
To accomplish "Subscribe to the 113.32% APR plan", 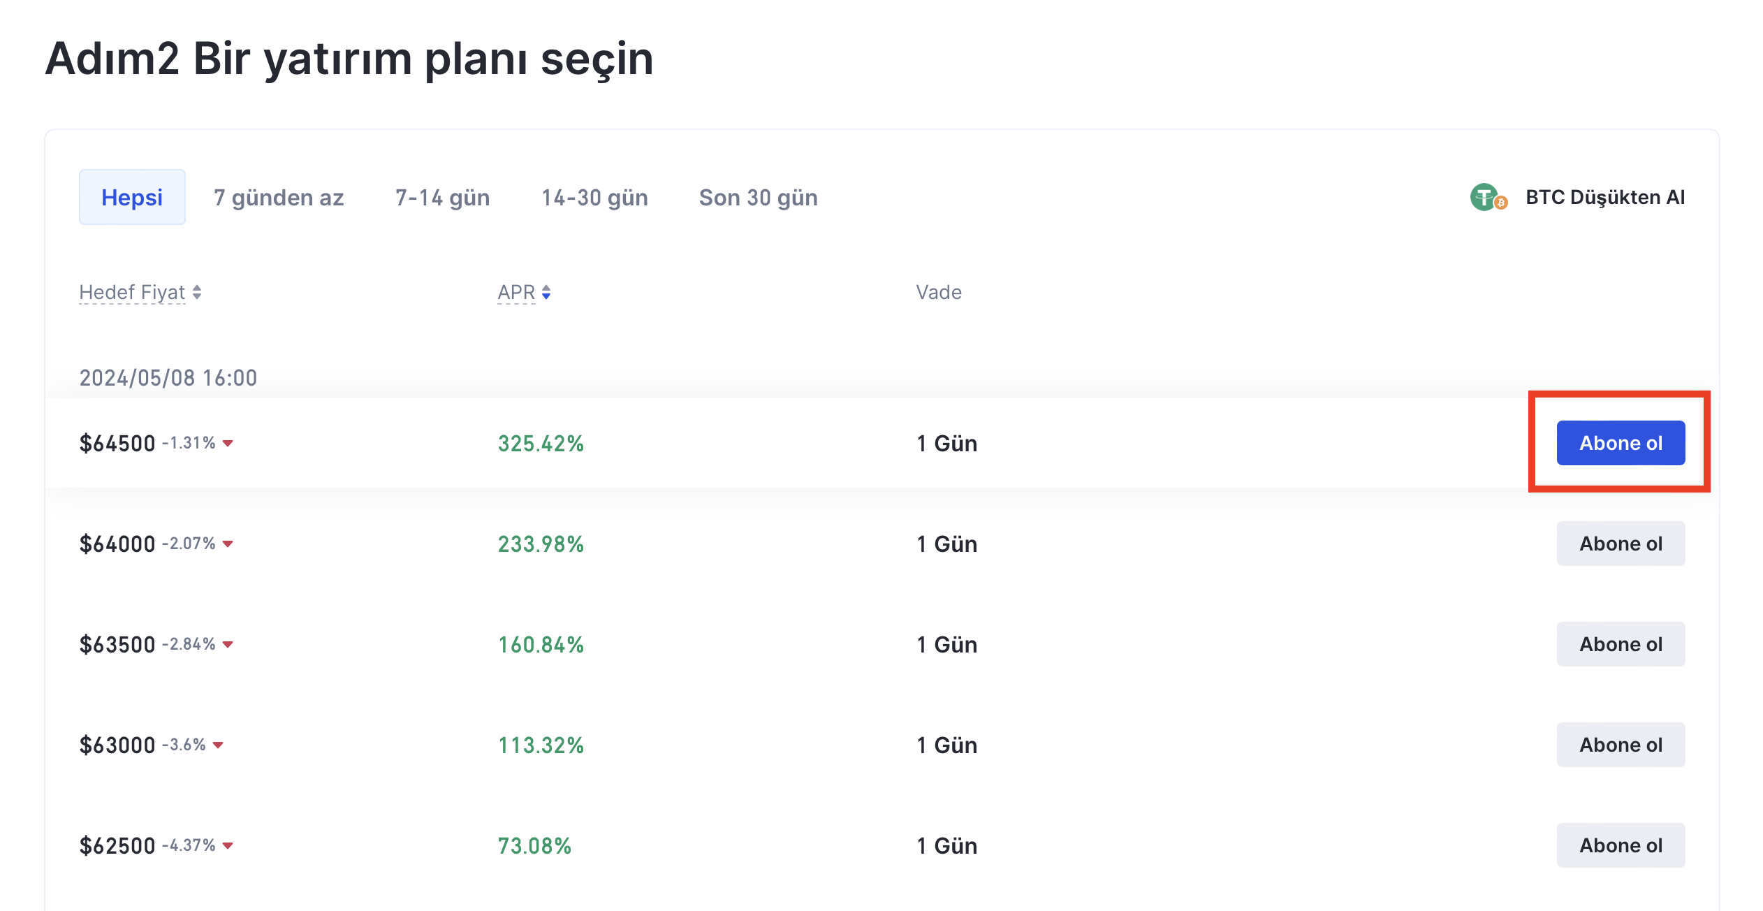I will click(1621, 745).
